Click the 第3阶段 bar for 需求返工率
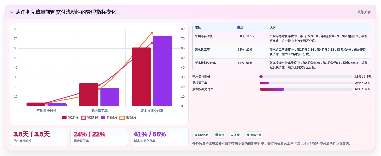This screenshot has height=156, width=381. pyautogui.click(x=110, y=97)
